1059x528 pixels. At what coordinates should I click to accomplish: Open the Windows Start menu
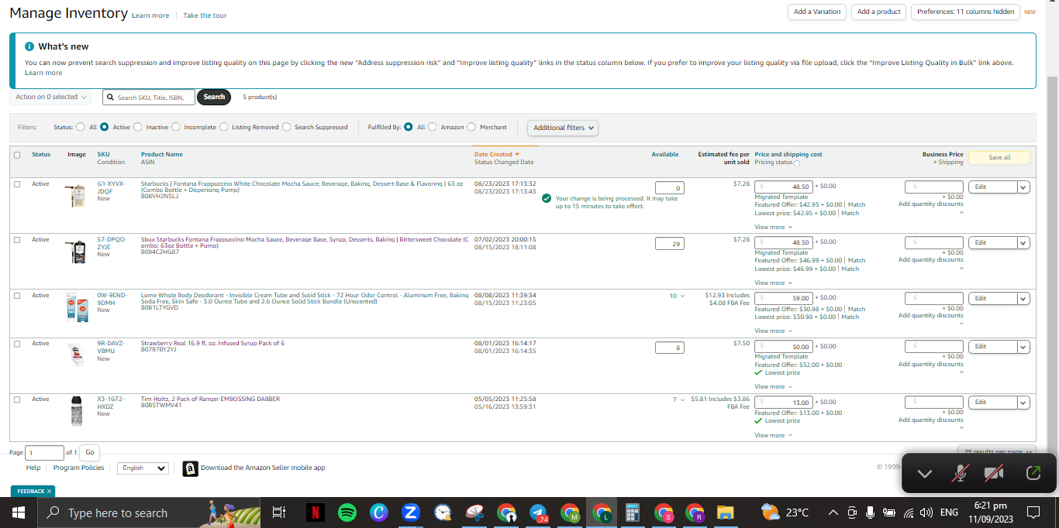[18, 513]
